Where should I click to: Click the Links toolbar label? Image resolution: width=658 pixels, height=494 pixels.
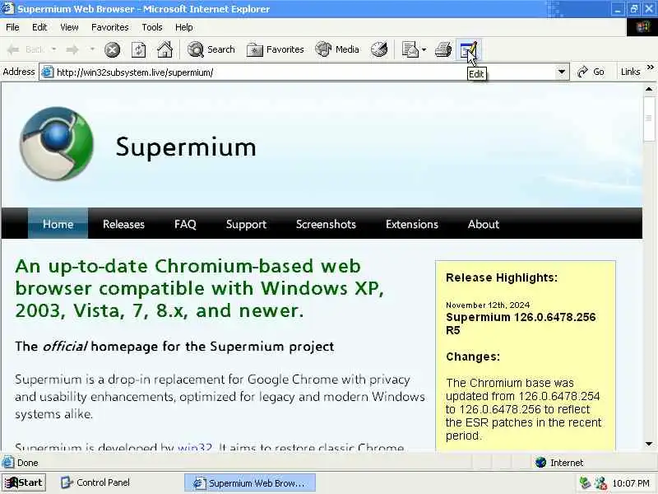630,72
